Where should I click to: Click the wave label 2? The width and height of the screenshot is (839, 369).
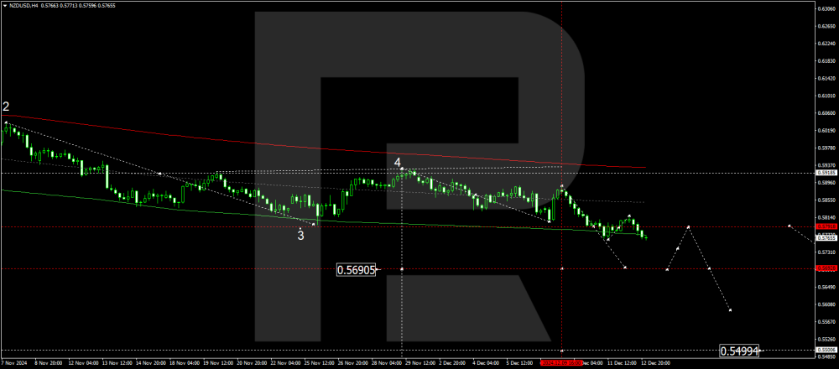6,107
